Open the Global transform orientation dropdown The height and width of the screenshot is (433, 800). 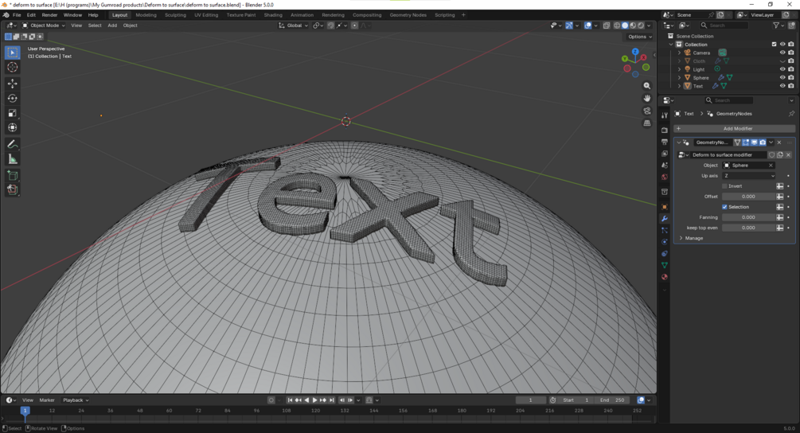click(x=294, y=25)
